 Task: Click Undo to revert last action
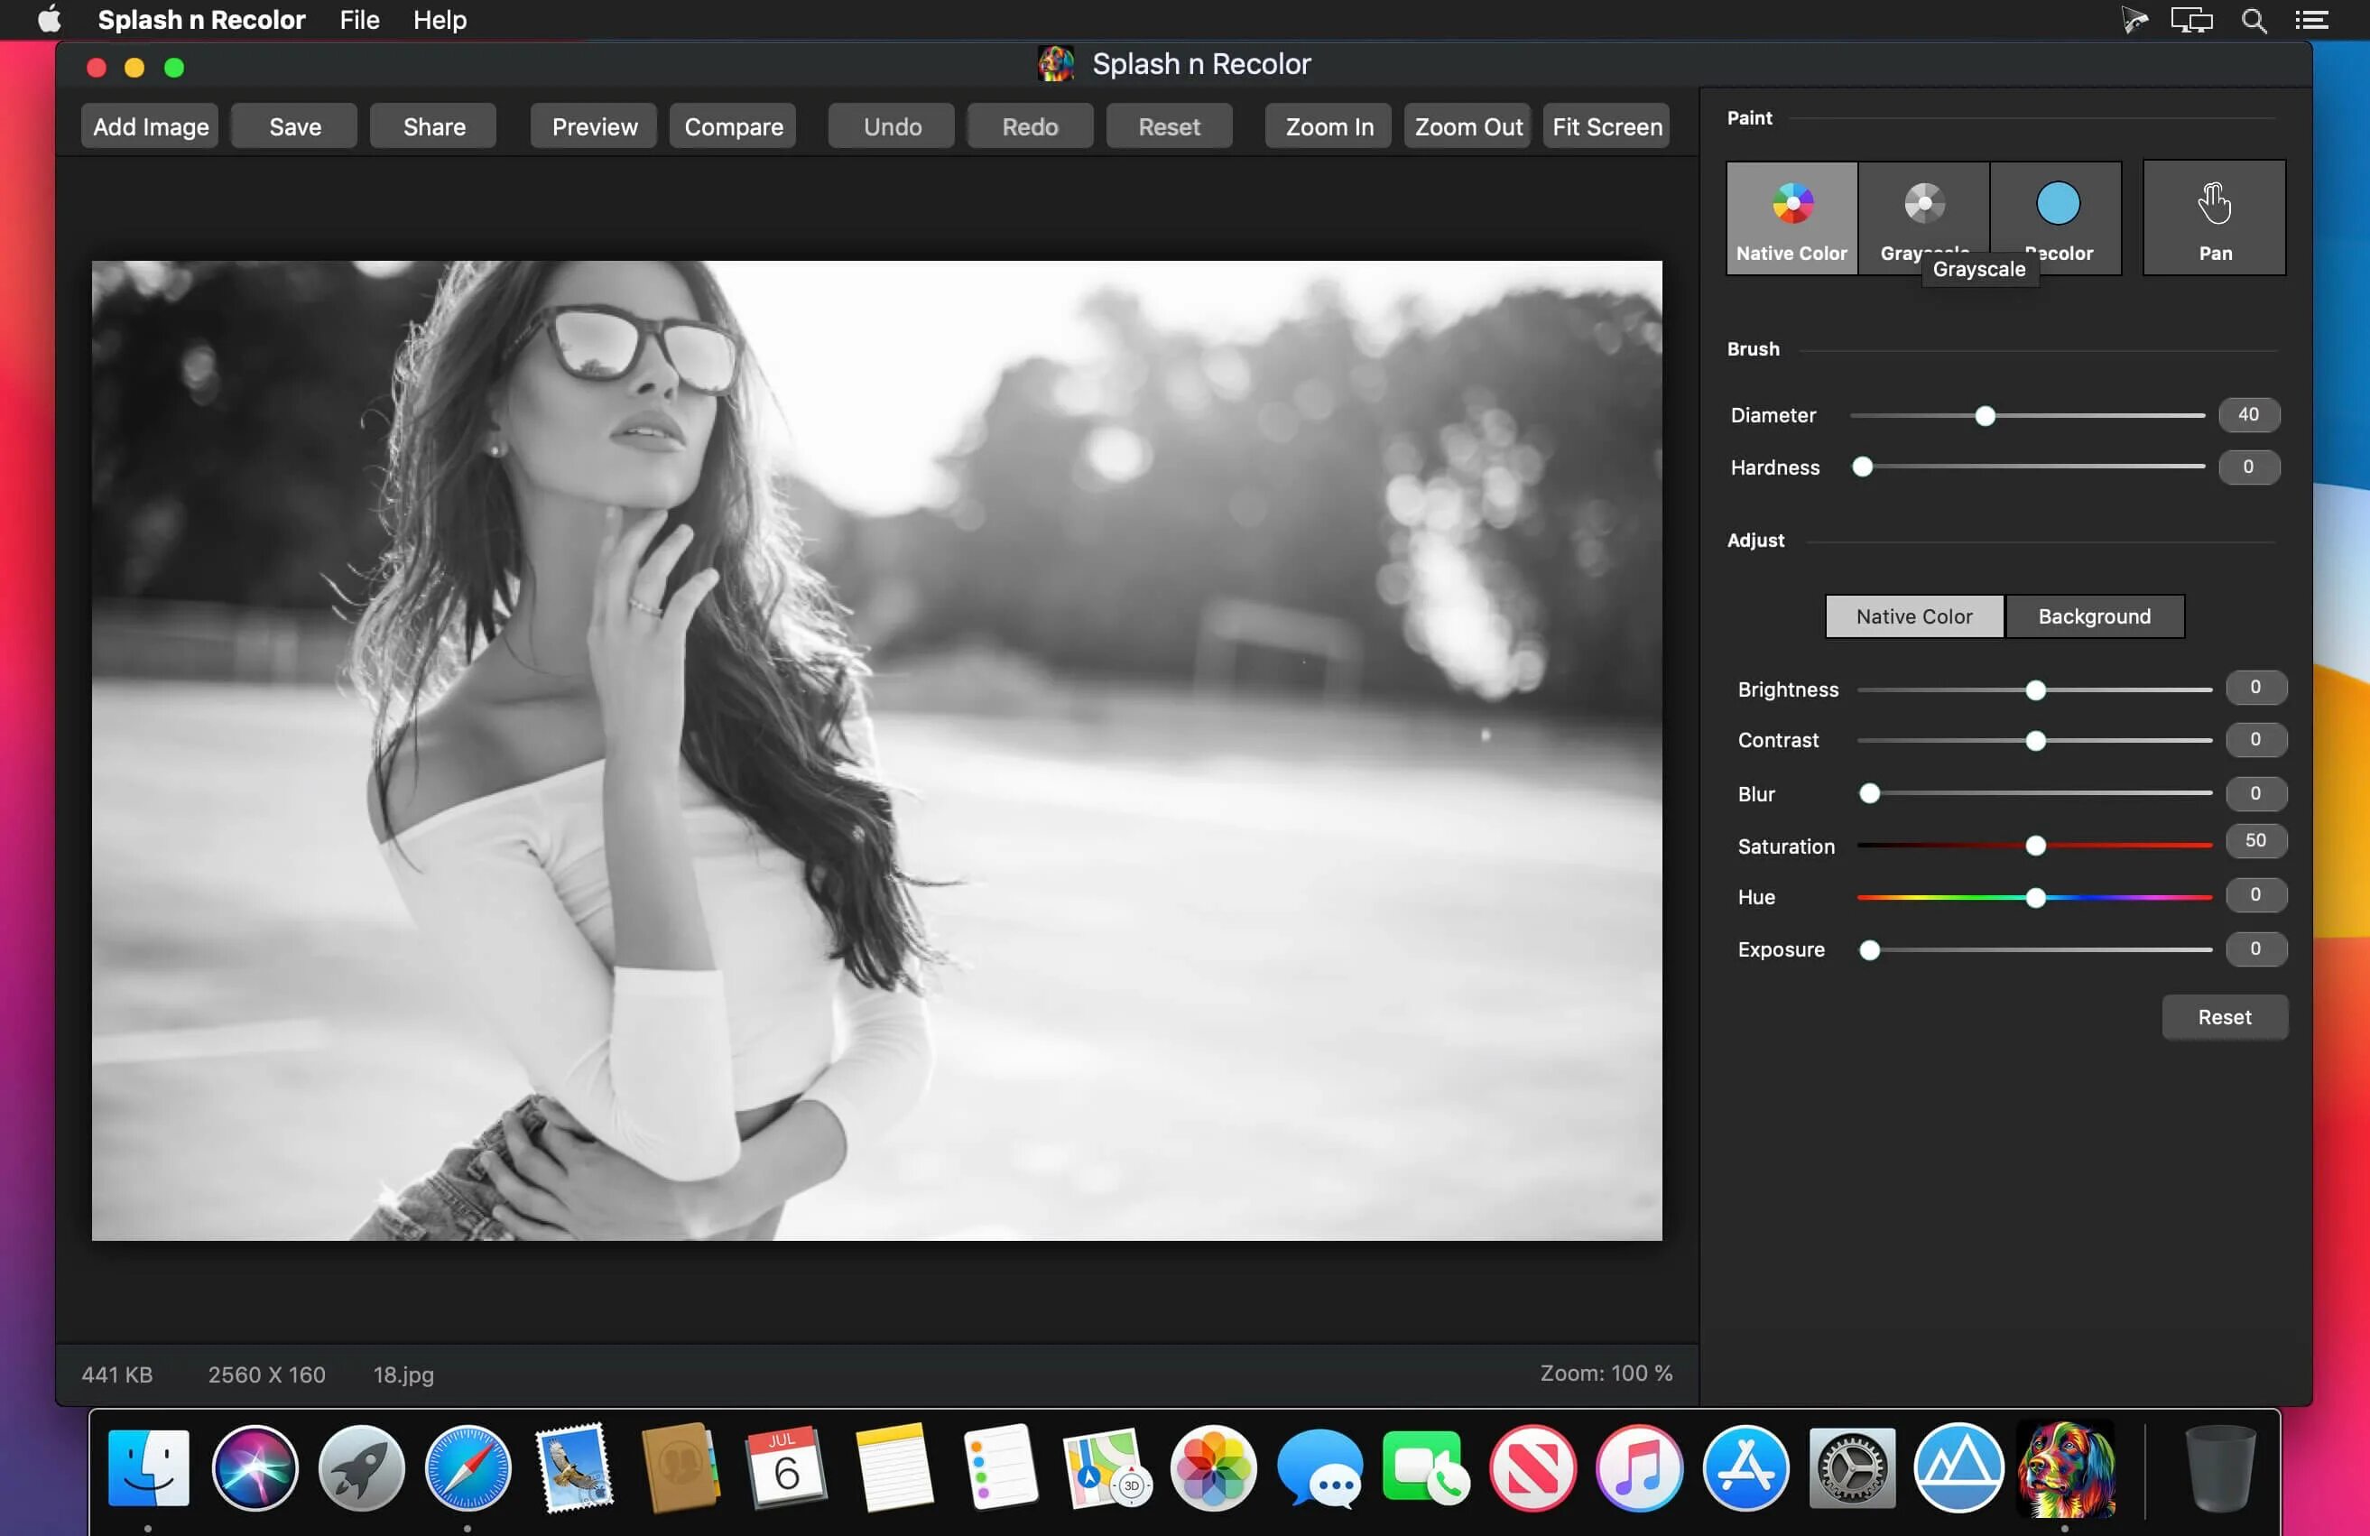point(892,125)
